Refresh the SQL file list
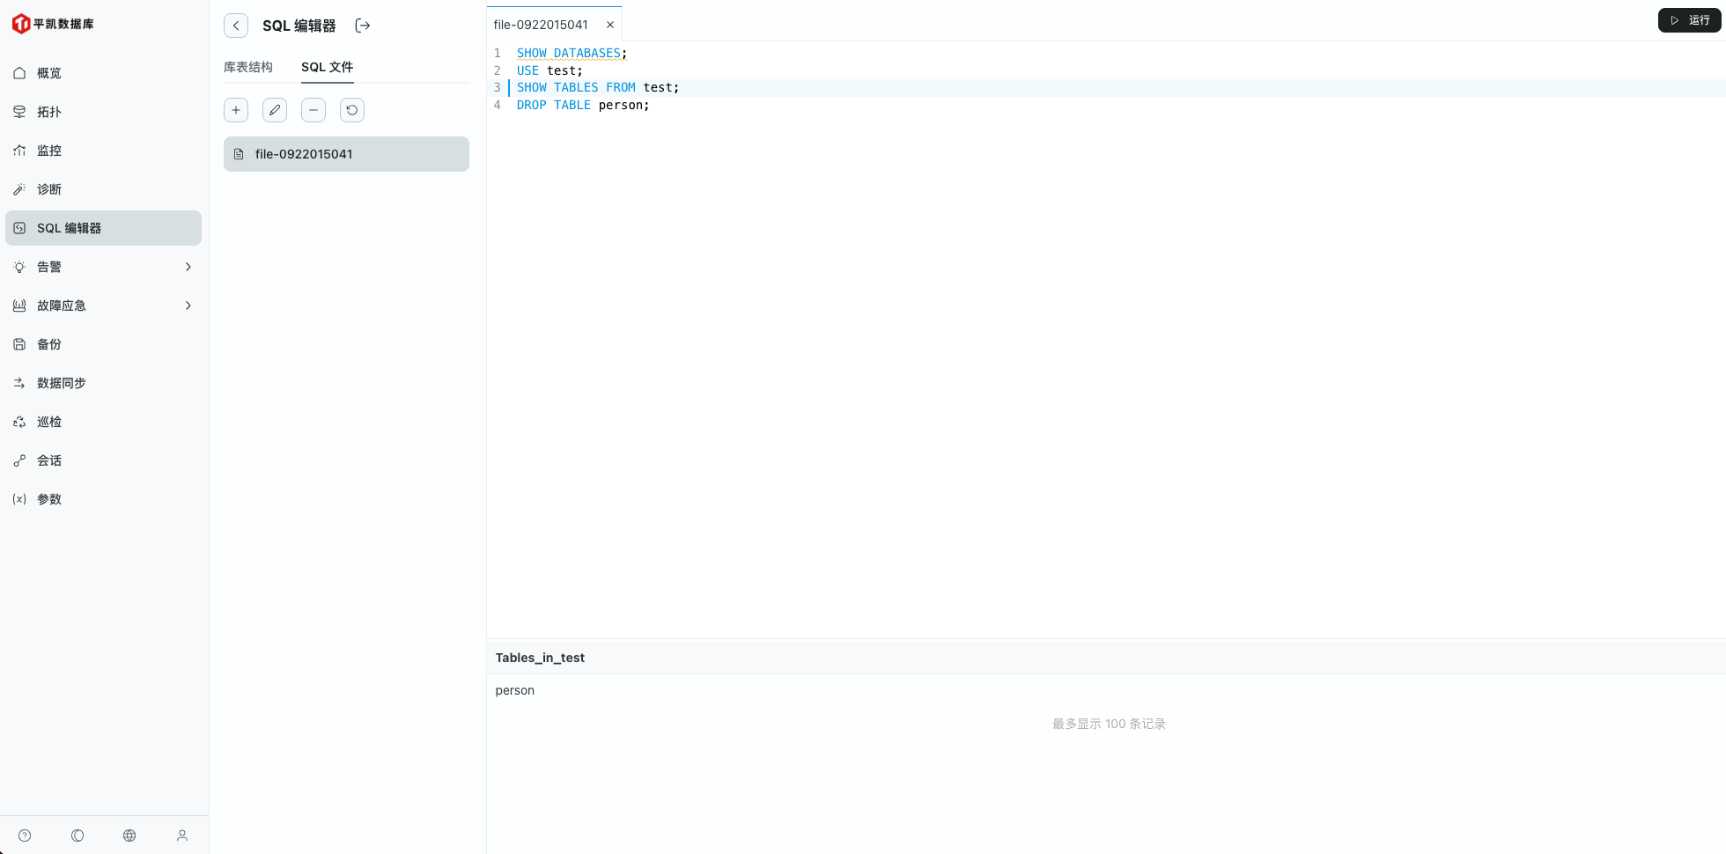 tap(351, 109)
